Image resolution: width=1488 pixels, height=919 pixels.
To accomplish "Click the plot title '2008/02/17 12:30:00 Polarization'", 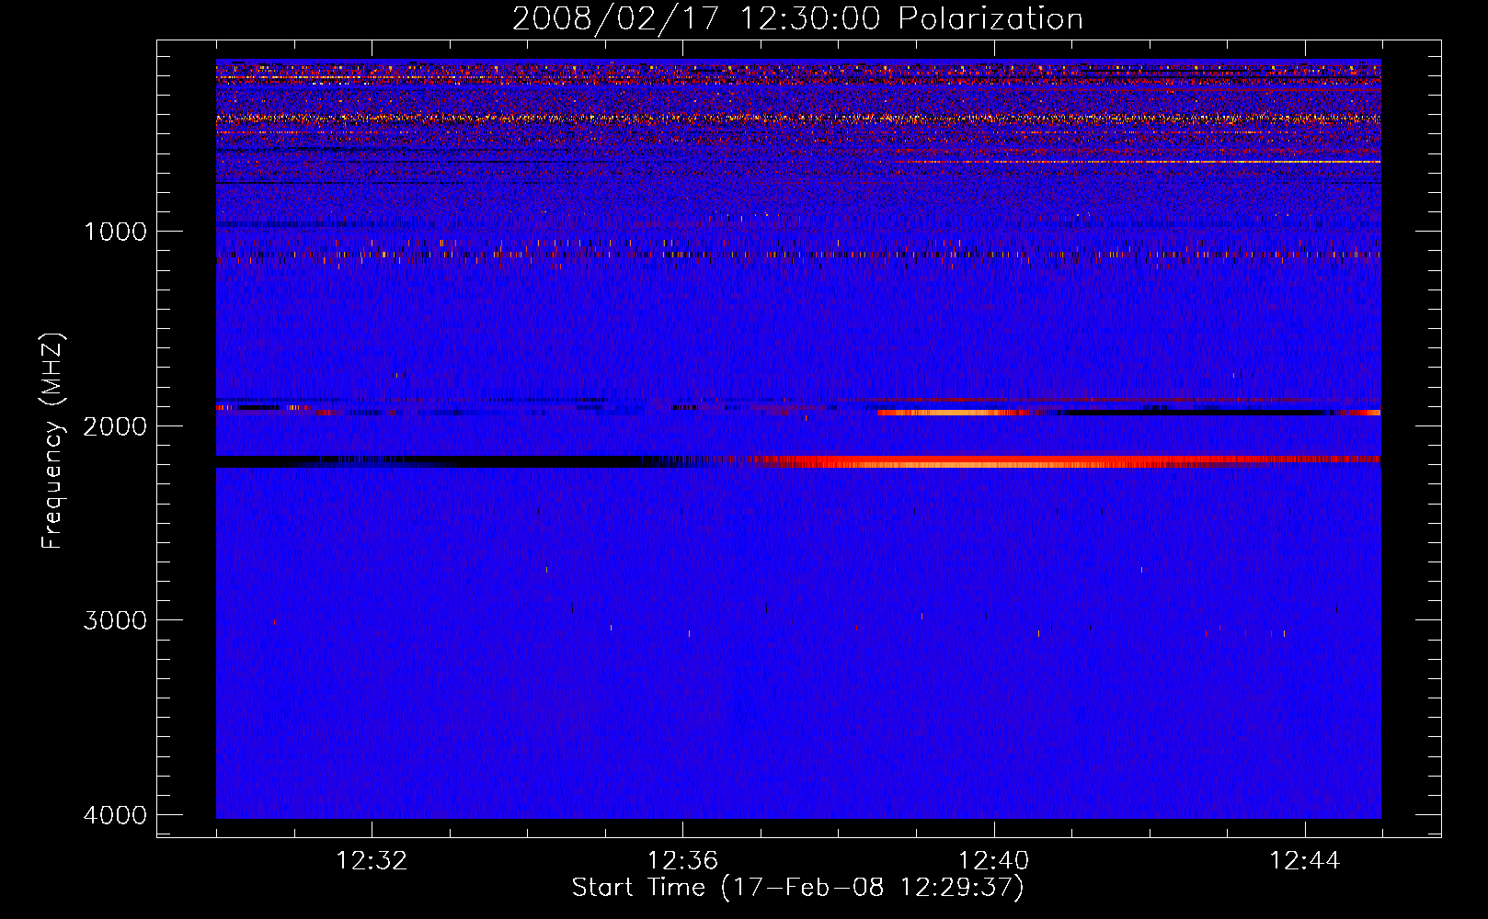I will (x=797, y=18).
